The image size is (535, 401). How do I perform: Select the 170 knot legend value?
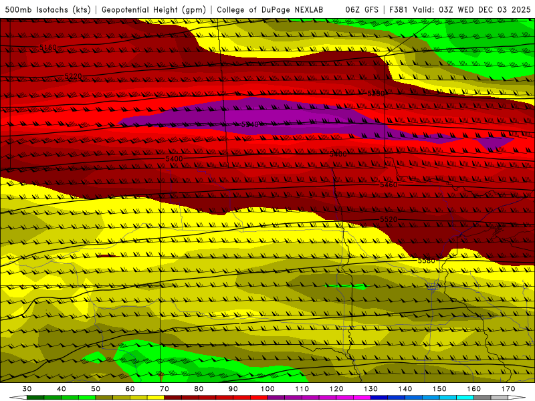pyautogui.click(x=508, y=389)
